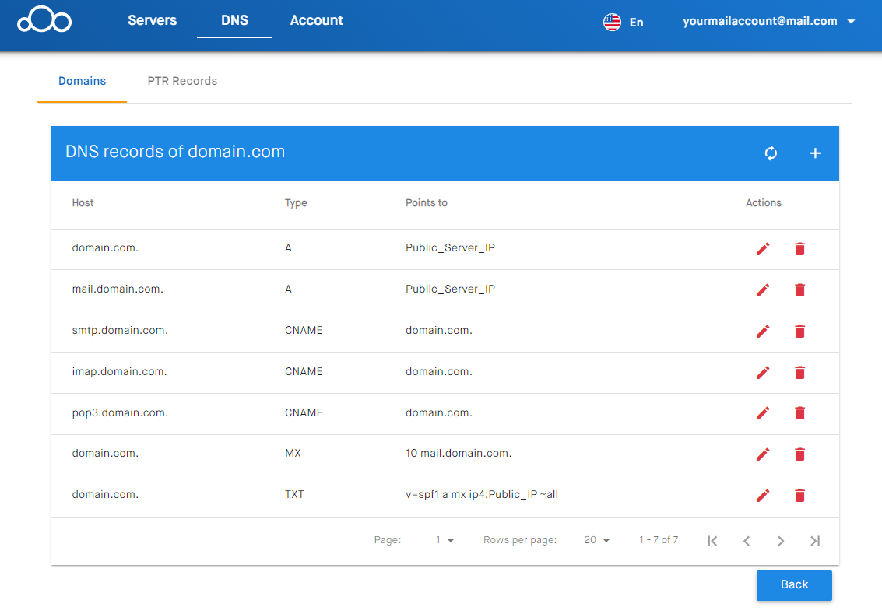Open the Account menu
This screenshot has width=882, height=614.
(316, 20)
